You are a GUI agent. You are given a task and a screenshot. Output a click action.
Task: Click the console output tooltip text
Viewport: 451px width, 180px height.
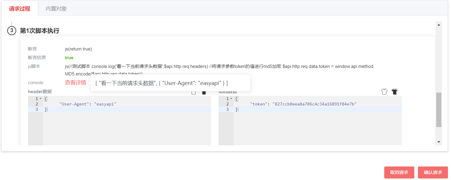click(161, 83)
